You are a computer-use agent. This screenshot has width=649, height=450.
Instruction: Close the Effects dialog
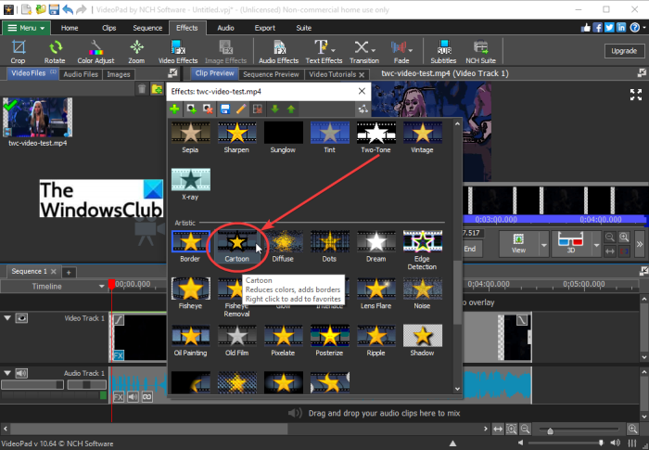tap(362, 91)
